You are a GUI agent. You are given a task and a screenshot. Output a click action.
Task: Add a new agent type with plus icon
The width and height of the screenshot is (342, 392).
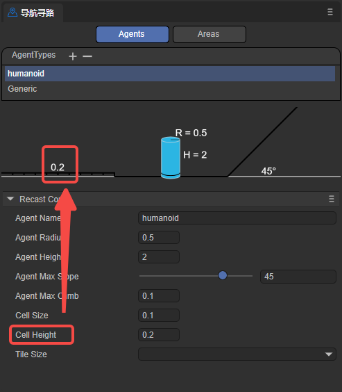coord(73,56)
